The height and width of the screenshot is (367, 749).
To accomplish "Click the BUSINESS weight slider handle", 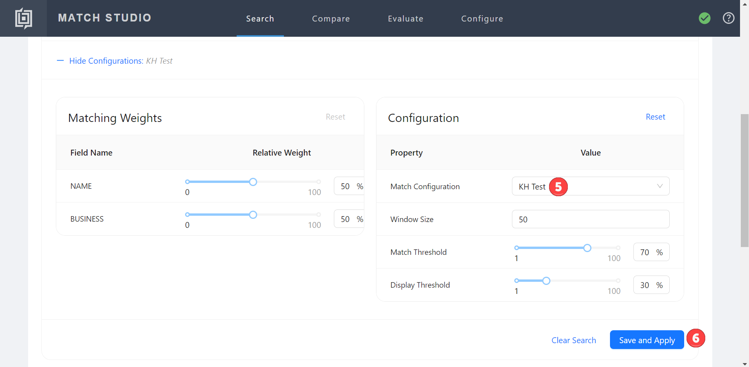I will pos(253,215).
